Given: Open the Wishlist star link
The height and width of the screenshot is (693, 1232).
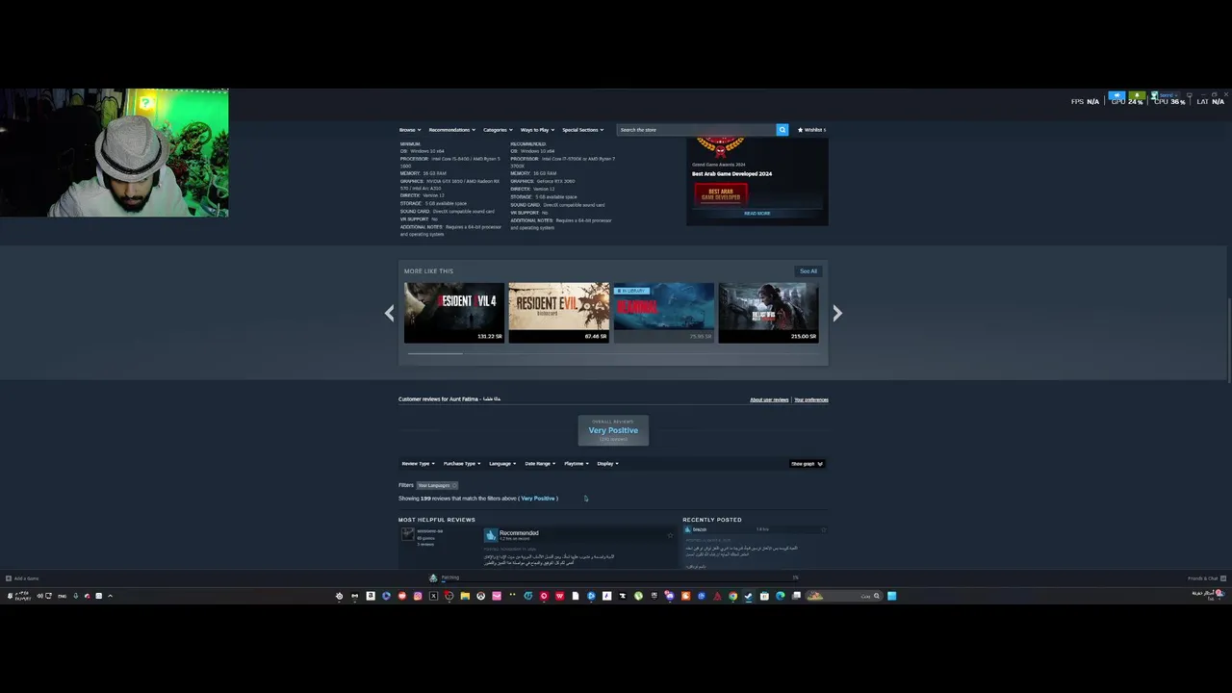Looking at the screenshot, I should pos(811,130).
